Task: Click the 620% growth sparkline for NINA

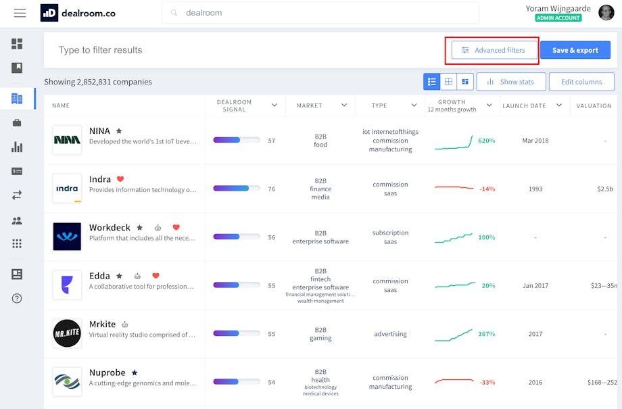Action: [454, 142]
